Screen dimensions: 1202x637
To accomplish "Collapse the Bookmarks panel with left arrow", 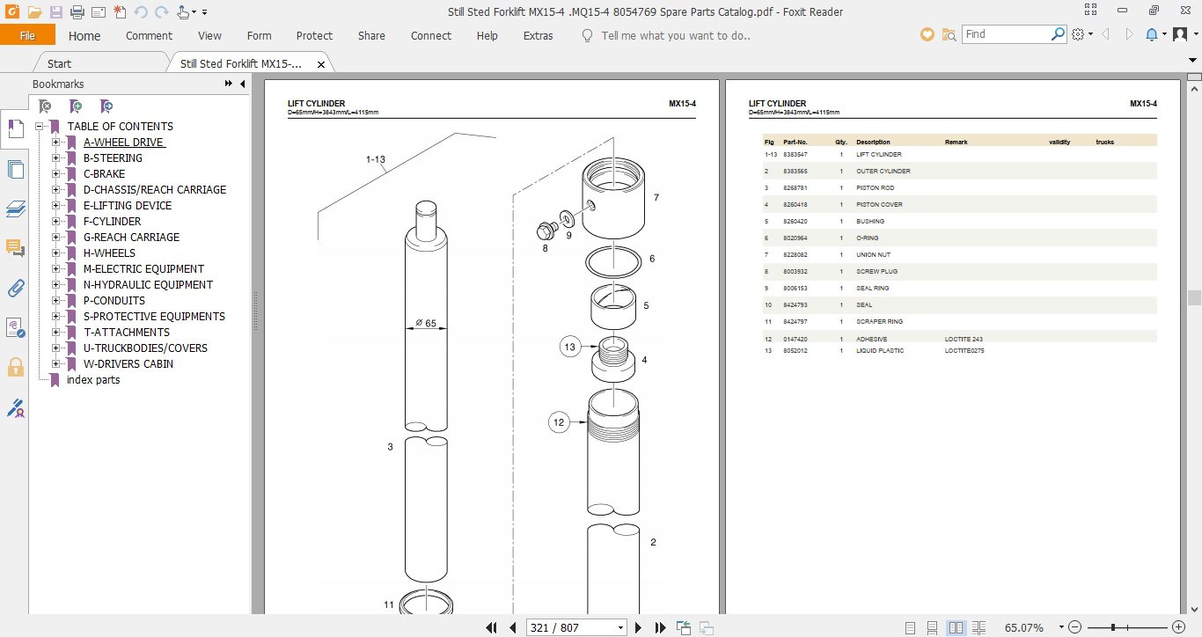I will pos(242,84).
